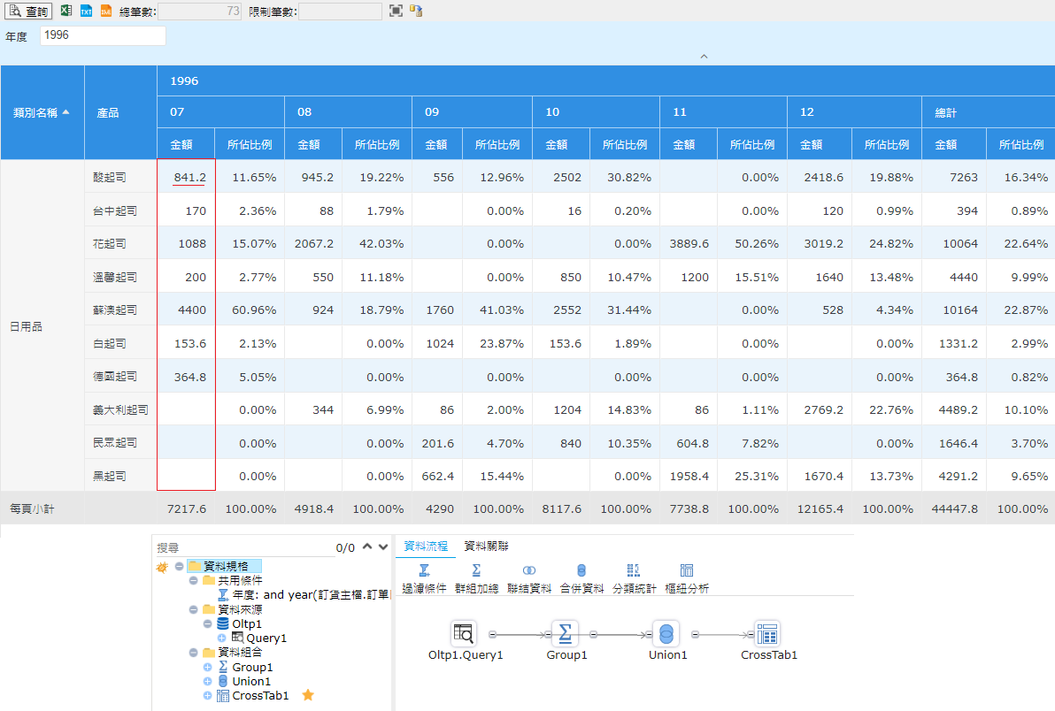Image resolution: width=1055 pixels, height=711 pixels.
Task: Add a 樞紐分析 pivot step
Action: (x=686, y=578)
